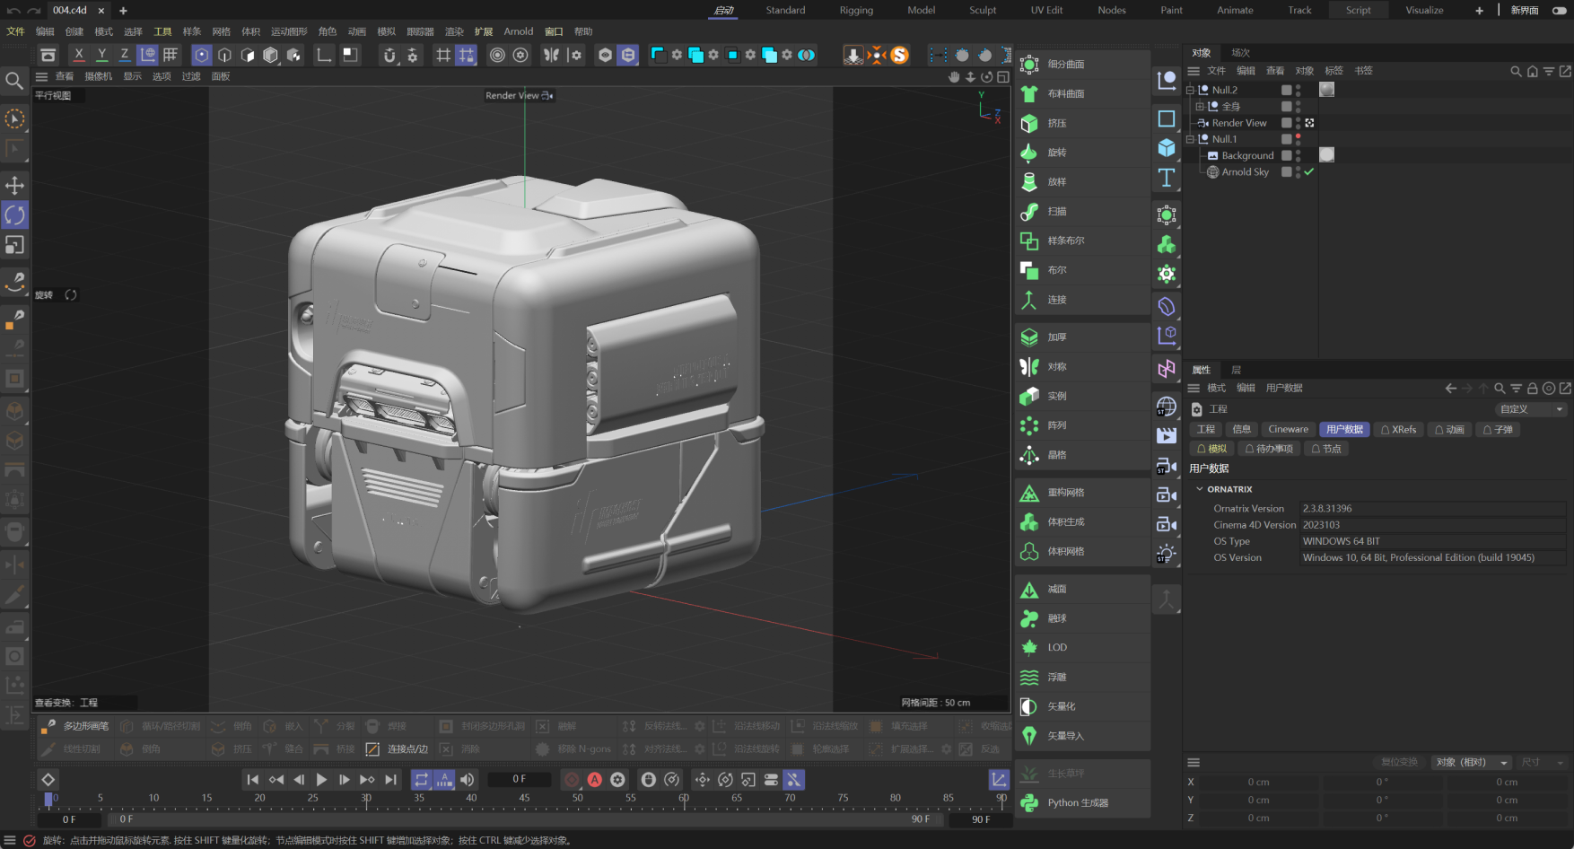The width and height of the screenshot is (1574, 849).
Task: Toggle autokey record A button
Action: point(594,780)
